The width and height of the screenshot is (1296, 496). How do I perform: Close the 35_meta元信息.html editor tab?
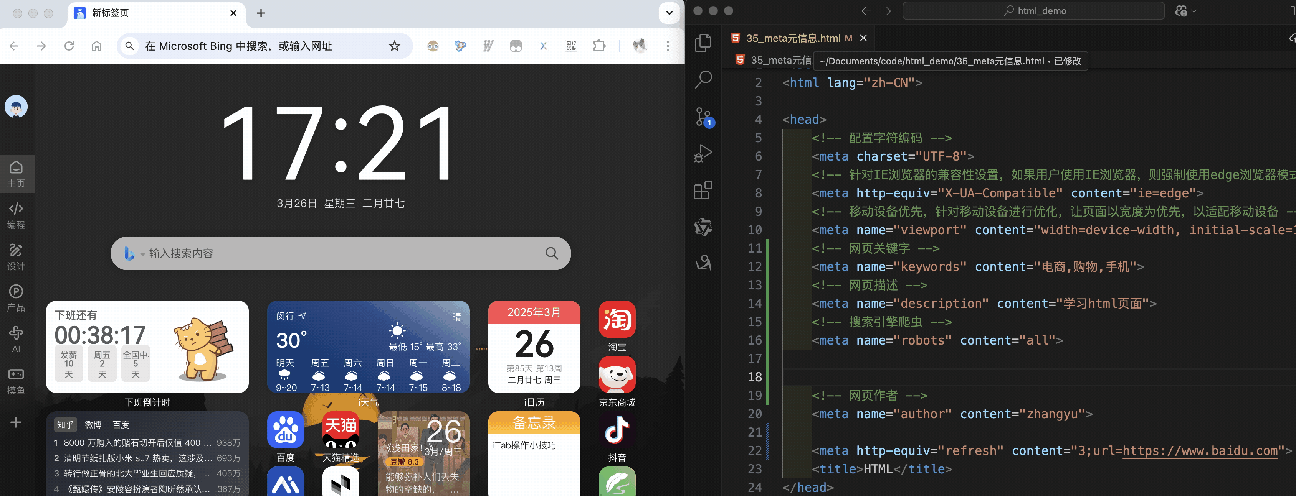863,38
